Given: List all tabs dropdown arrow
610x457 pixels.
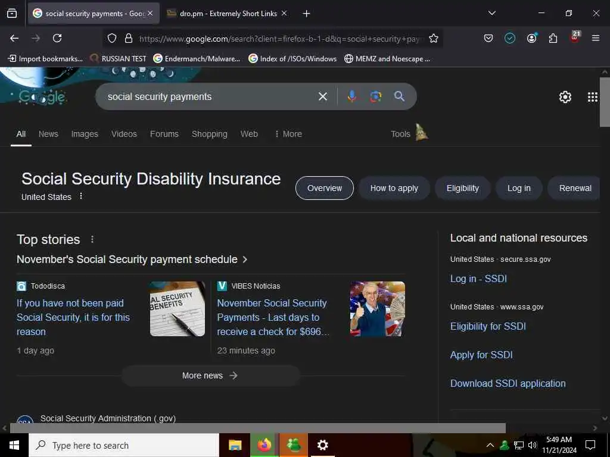Looking at the screenshot, I should click(x=491, y=13).
